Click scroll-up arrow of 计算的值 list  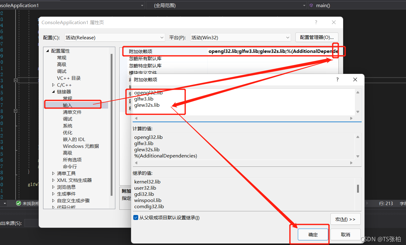tap(358, 137)
